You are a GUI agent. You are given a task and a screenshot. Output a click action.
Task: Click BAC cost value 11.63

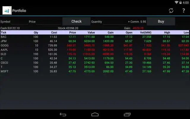(53, 37)
